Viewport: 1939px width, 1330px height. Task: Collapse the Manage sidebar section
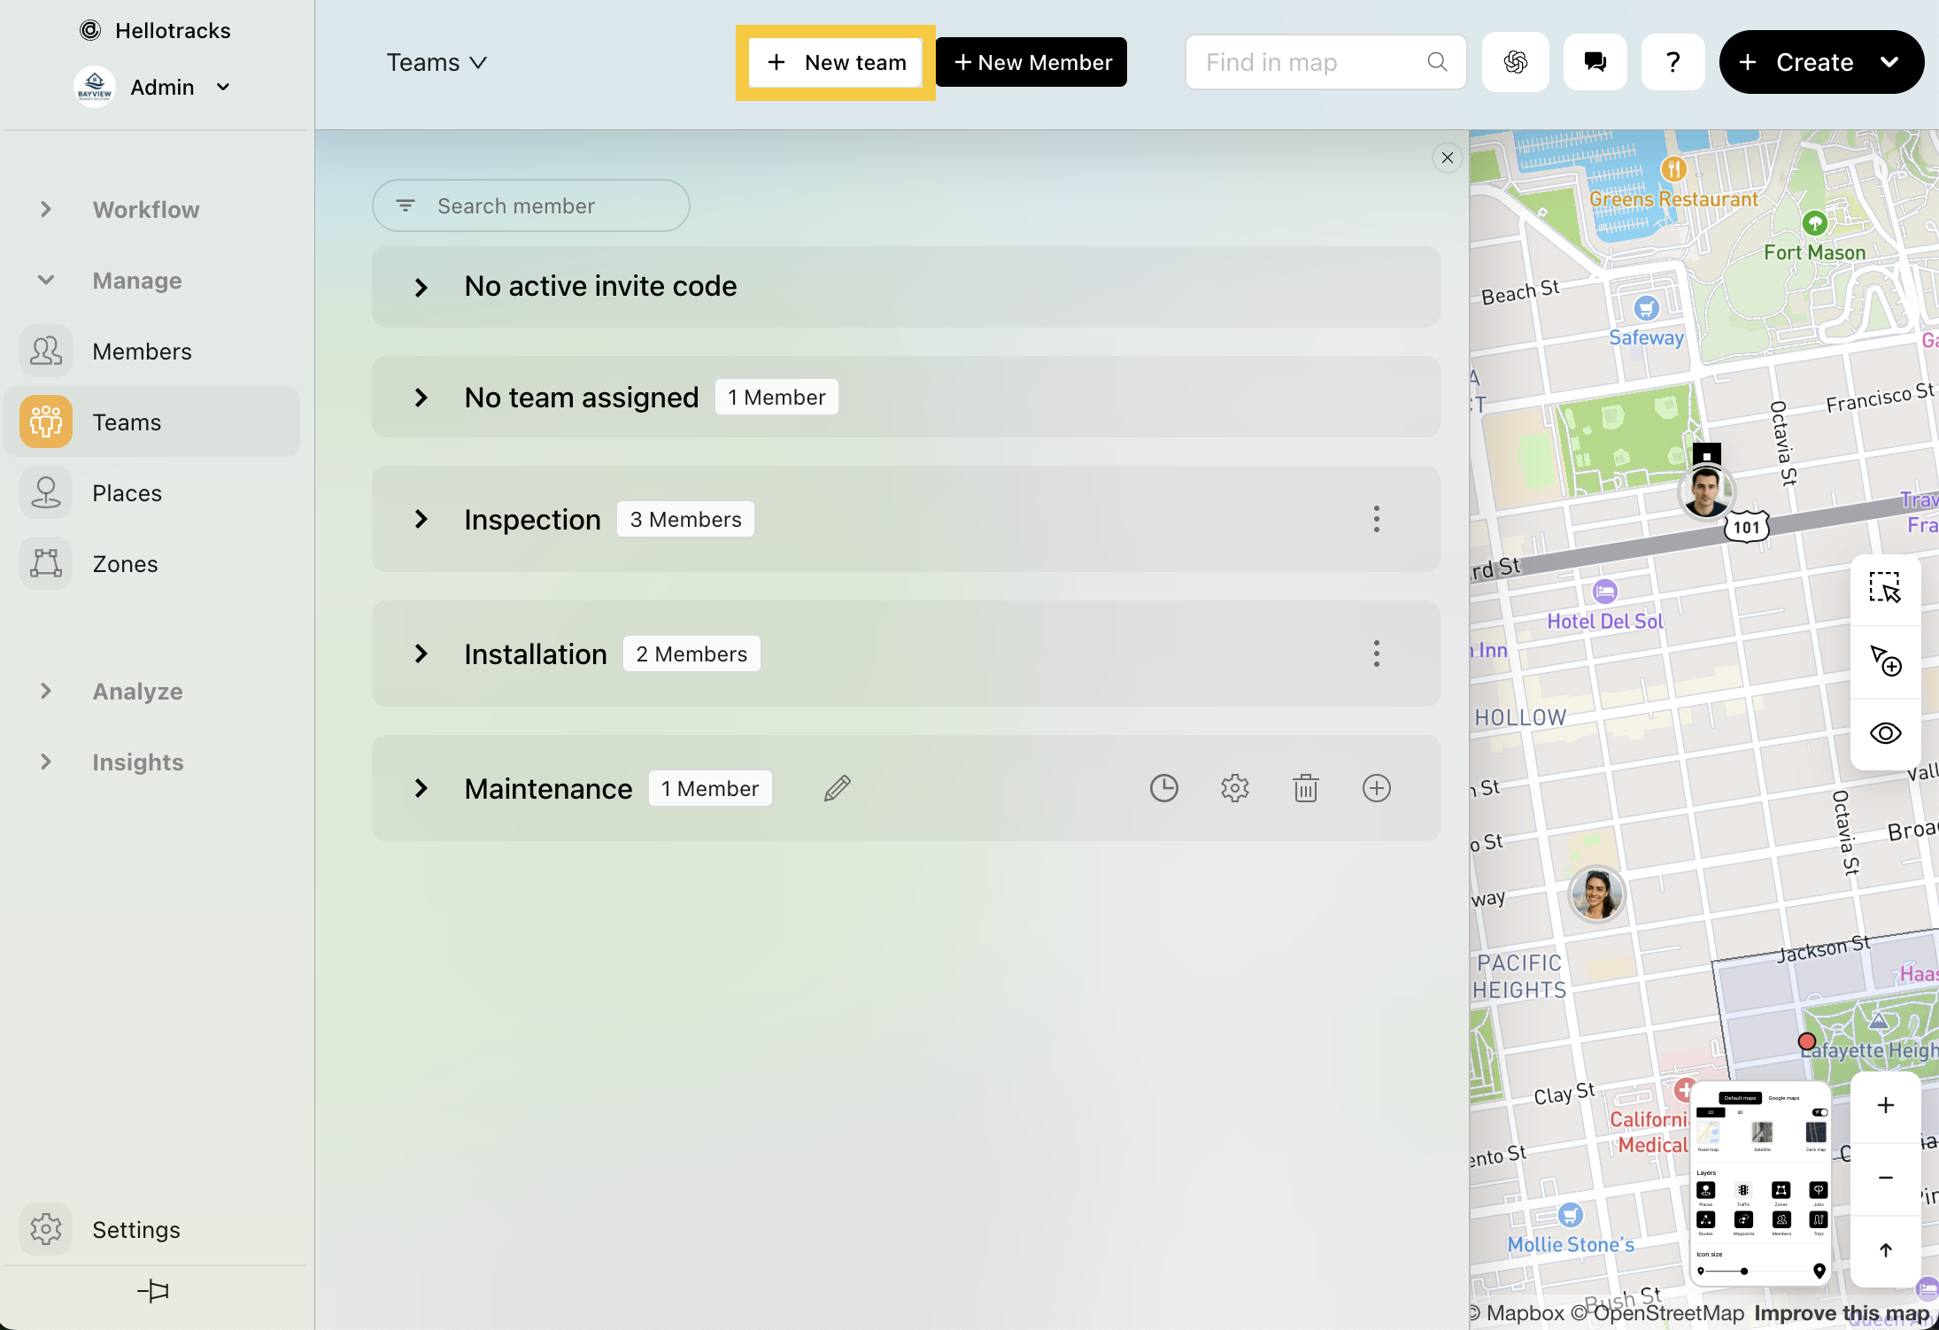coord(46,280)
